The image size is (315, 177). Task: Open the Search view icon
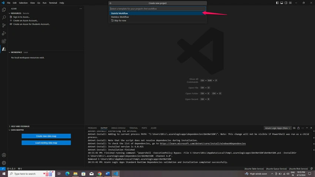point(4,17)
